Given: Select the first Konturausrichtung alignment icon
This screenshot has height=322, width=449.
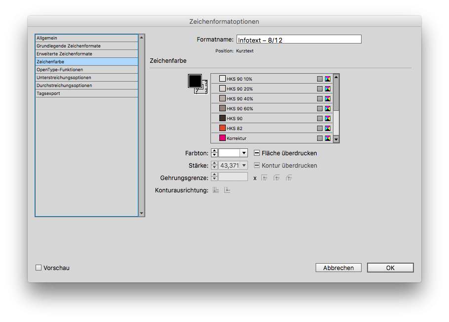Looking at the screenshot, I should click(216, 190).
